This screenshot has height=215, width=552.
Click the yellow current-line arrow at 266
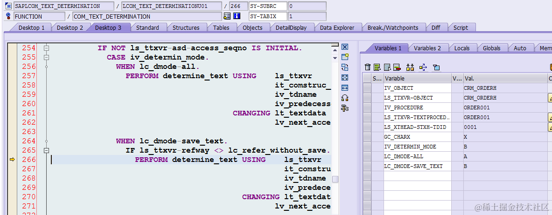click(12, 160)
